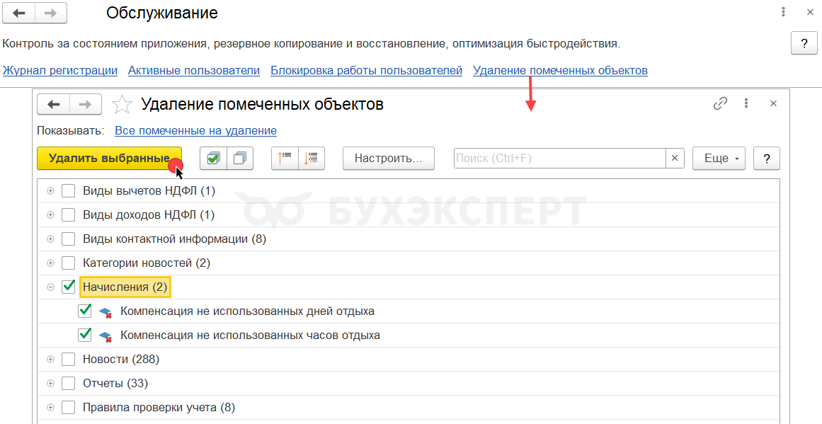Go forward in the Обслуживание window
The image size is (822, 424).
coord(51,13)
